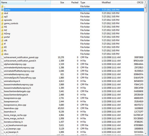
Task: Click file icon of c_ai_basenpc.h
Action: pos(2,132)
